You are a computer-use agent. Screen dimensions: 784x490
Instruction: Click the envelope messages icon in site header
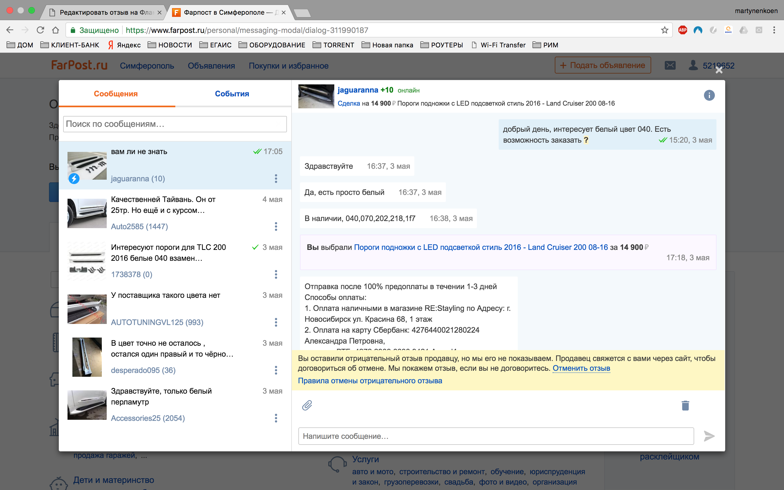point(670,65)
